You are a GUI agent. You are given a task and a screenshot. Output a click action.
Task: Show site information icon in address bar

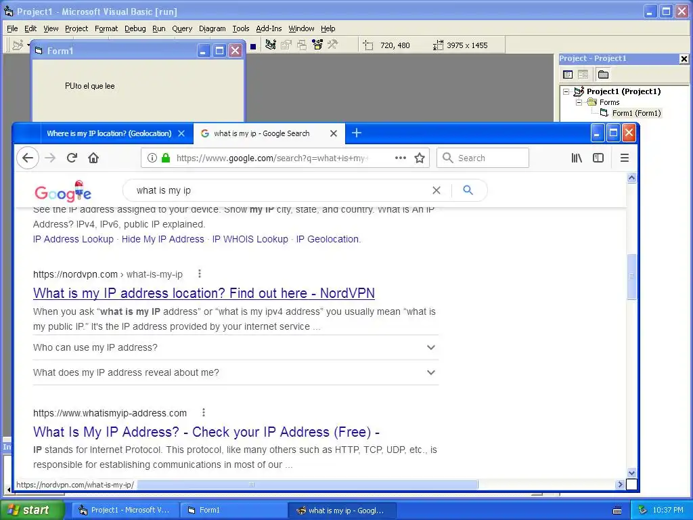[x=152, y=158]
